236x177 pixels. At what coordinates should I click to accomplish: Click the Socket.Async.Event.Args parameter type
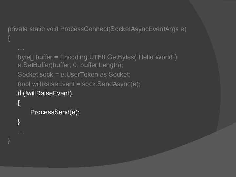coord(144,29)
